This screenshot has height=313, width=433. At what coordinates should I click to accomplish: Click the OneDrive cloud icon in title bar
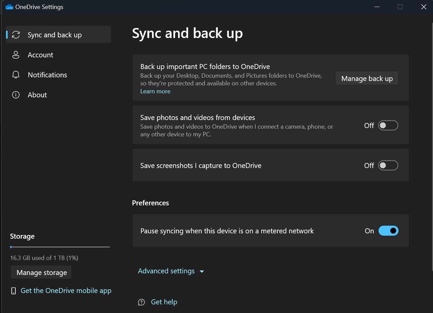pos(9,7)
